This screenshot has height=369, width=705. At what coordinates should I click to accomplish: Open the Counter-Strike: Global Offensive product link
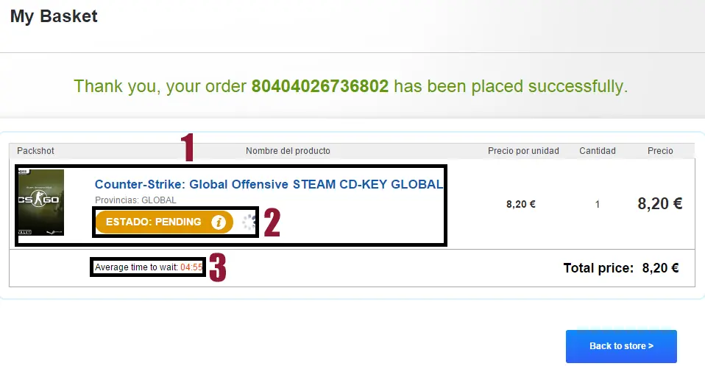click(x=269, y=185)
